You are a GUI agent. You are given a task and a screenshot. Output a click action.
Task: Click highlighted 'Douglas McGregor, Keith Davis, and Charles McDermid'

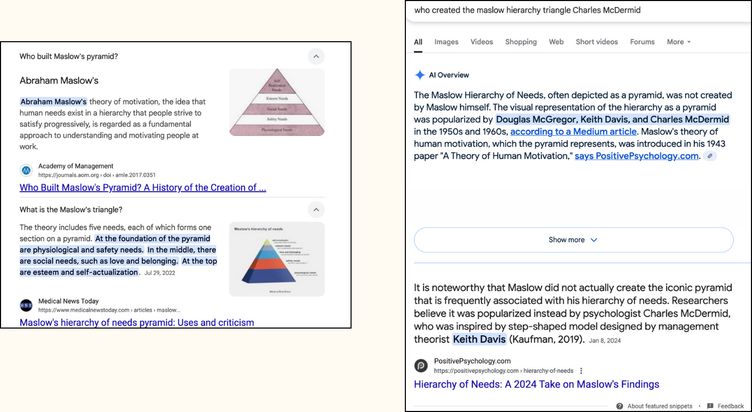[x=612, y=119]
